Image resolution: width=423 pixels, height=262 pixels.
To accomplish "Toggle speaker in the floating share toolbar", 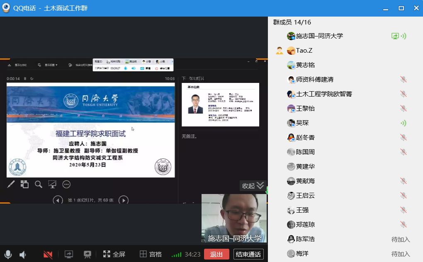I will 134,68.
